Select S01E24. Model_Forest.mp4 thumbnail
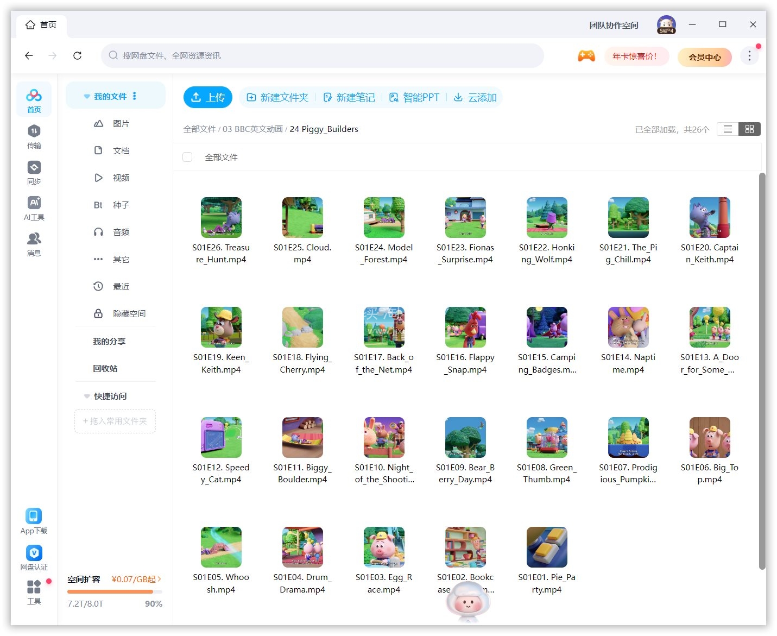The image size is (777, 636). [x=384, y=217]
